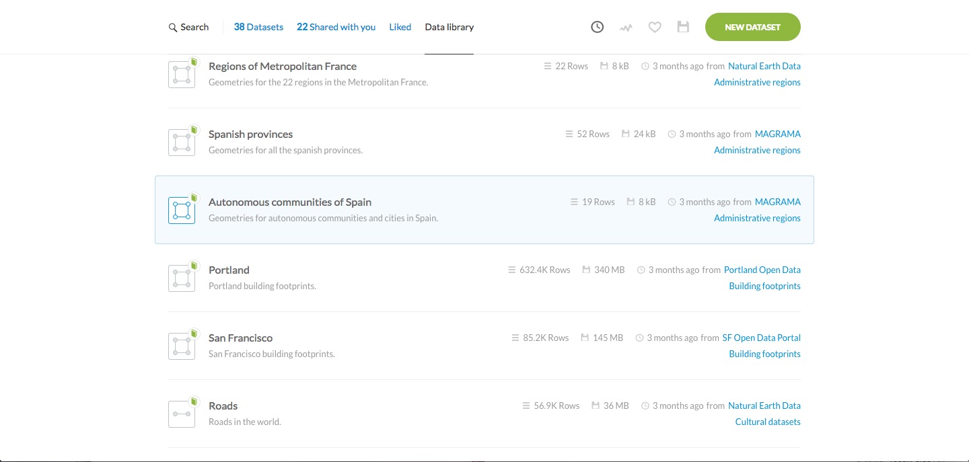Click the search magnifier icon
Screen dimensions: 969x462
pos(173,28)
